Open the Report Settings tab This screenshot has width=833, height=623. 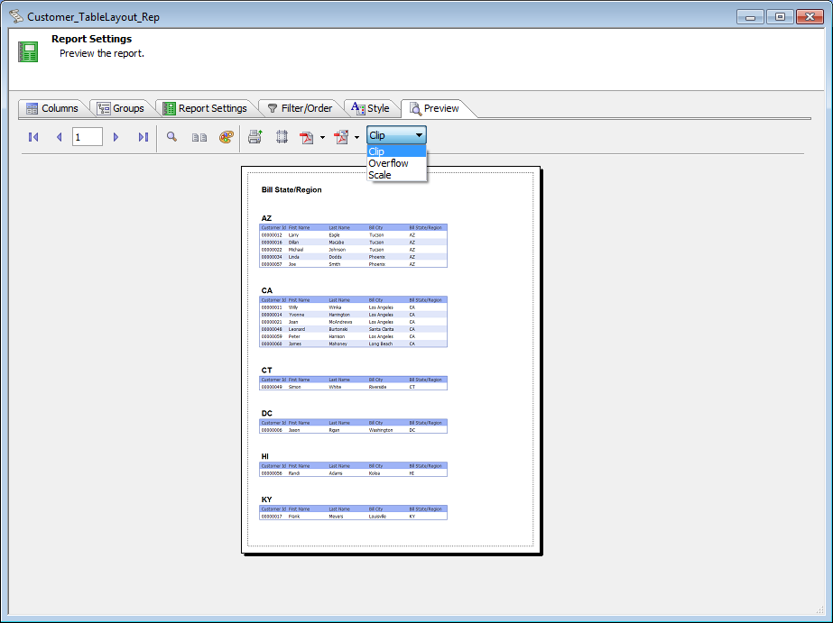205,108
